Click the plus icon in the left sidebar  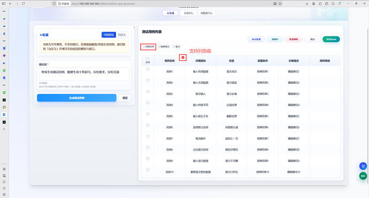point(4,129)
